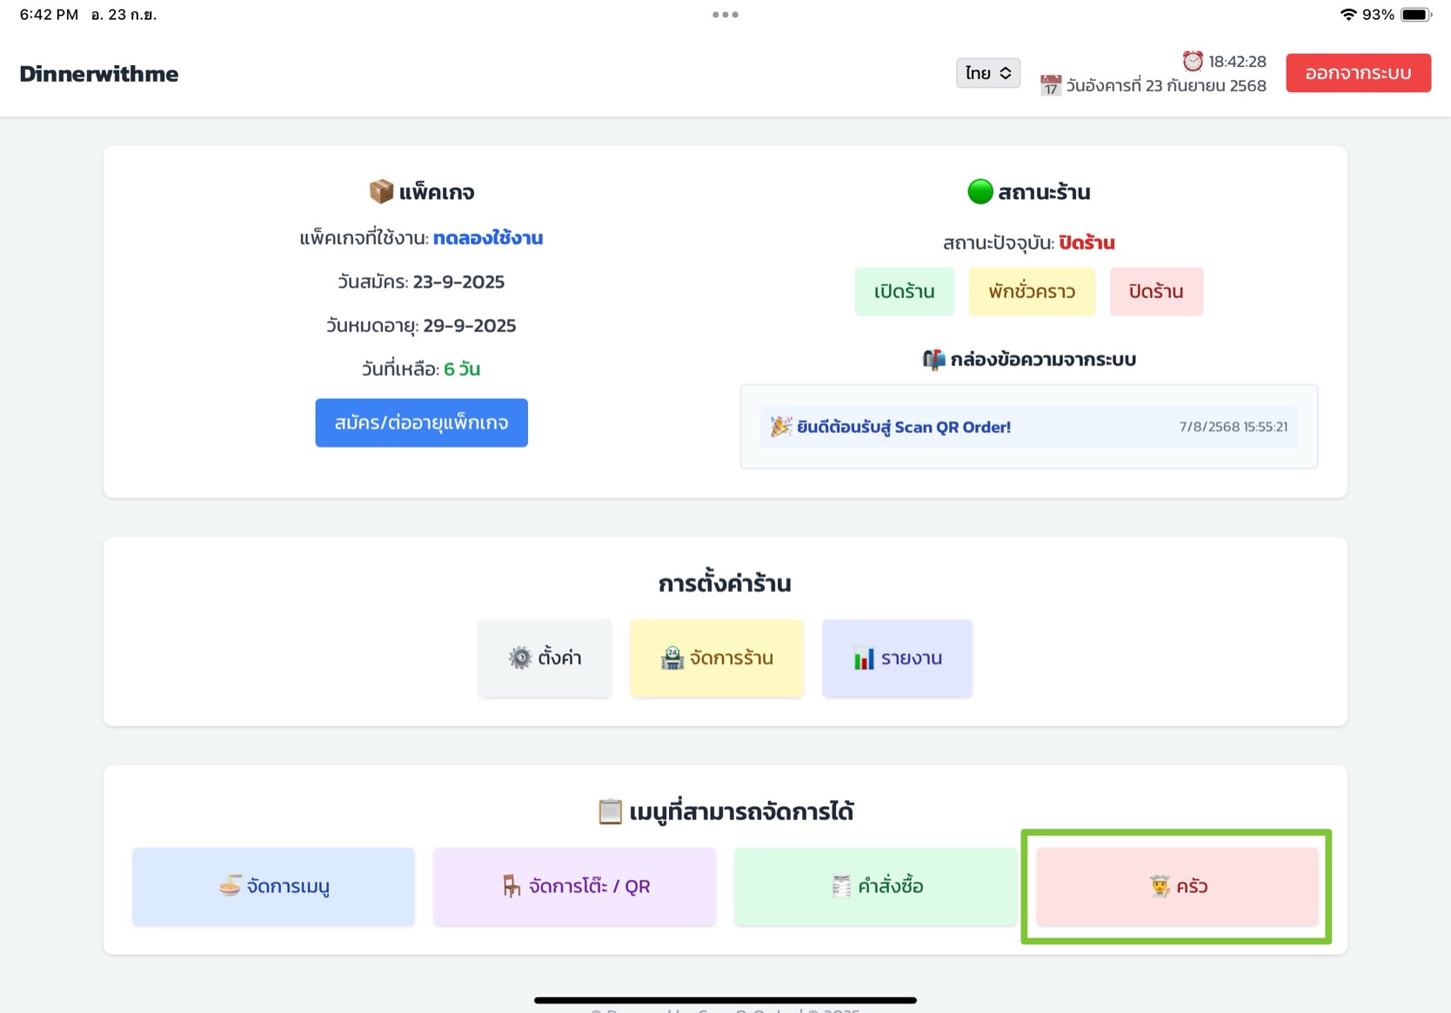The image size is (1451, 1013).
Task: Tap the three-dot multitasking menu at top
Action: tap(725, 15)
